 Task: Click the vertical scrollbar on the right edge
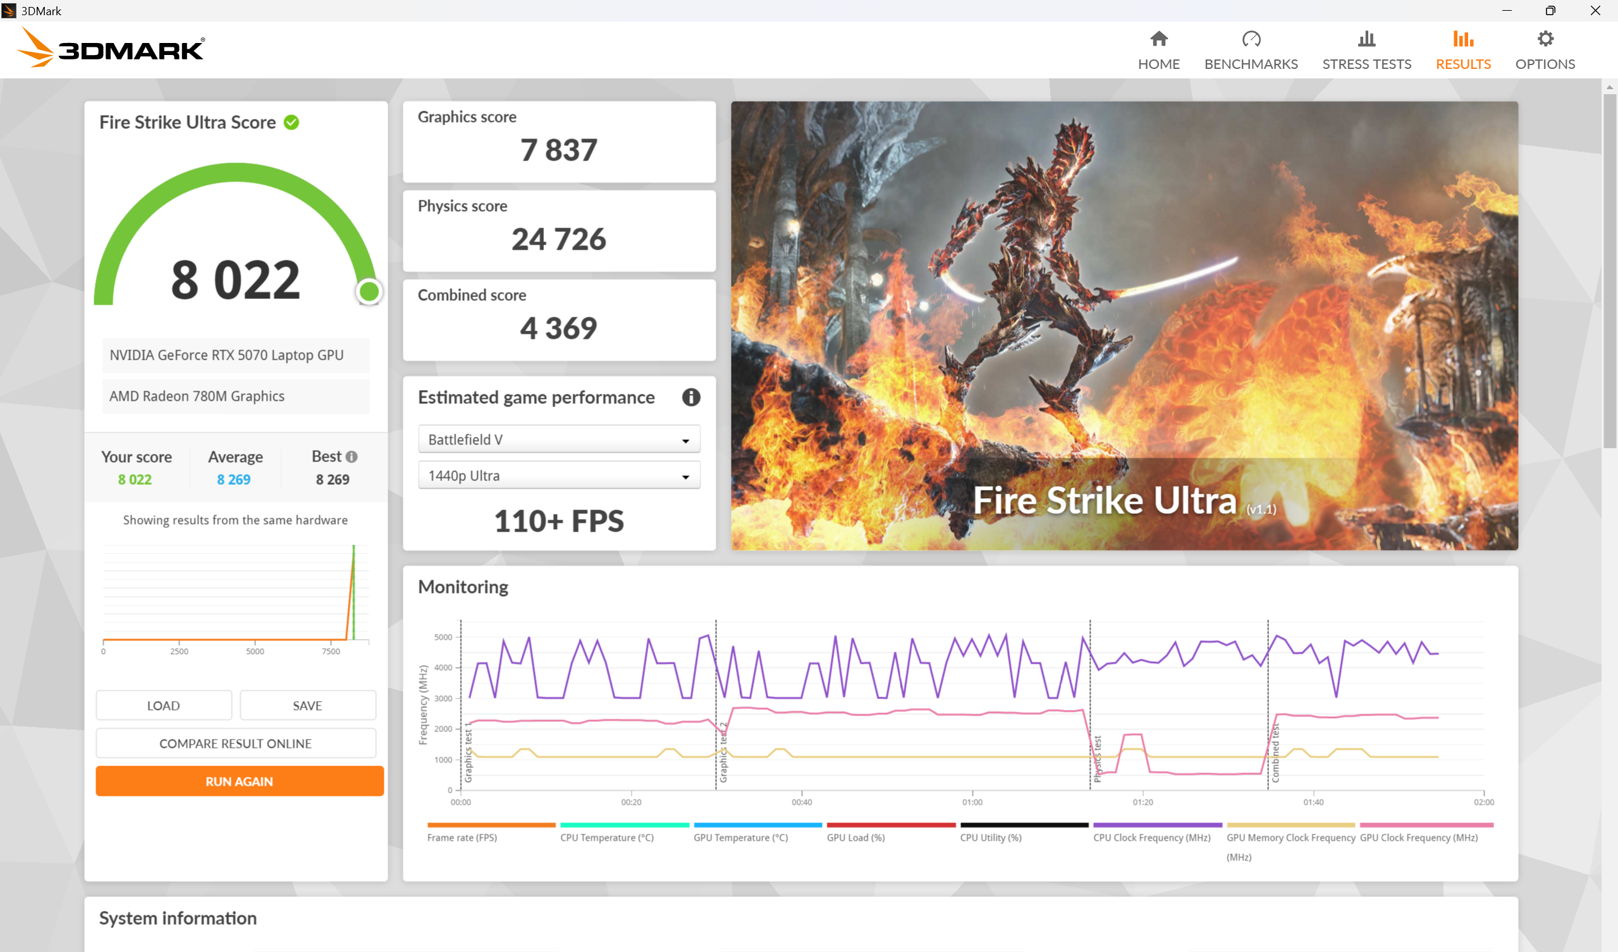point(1609,270)
